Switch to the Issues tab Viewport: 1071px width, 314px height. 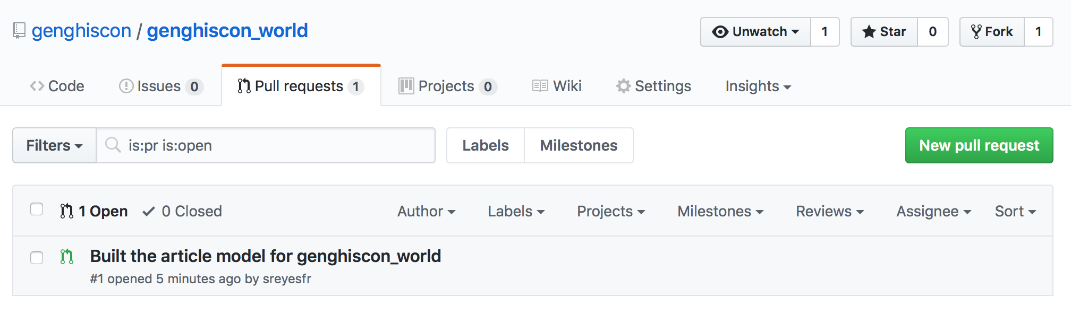coord(161,86)
